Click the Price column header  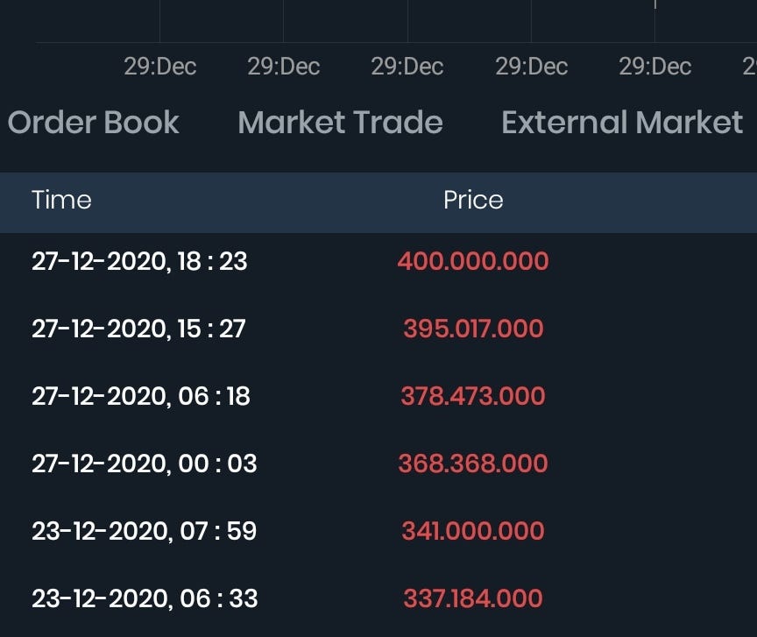pos(473,200)
